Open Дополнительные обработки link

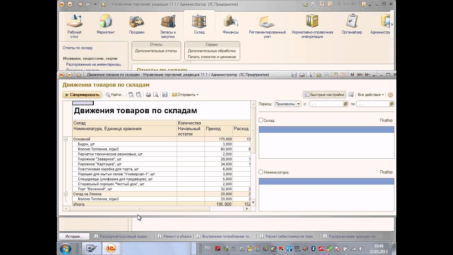click(x=212, y=51)
